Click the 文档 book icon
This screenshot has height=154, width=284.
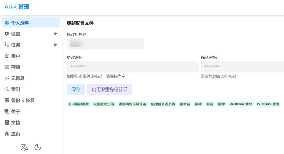coord(7,122)
